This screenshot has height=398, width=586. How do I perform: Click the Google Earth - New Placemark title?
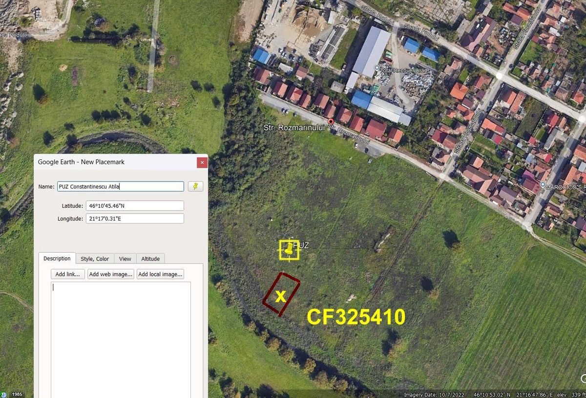tap(81, 162)
